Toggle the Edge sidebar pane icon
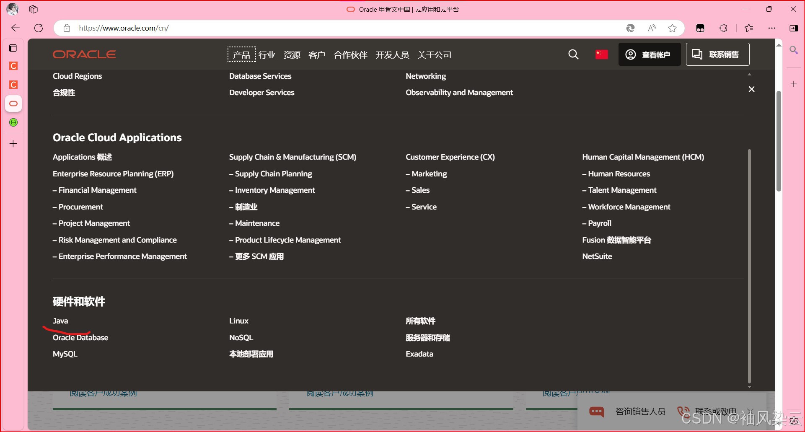 pyautogui.click(x=794, y=28)
